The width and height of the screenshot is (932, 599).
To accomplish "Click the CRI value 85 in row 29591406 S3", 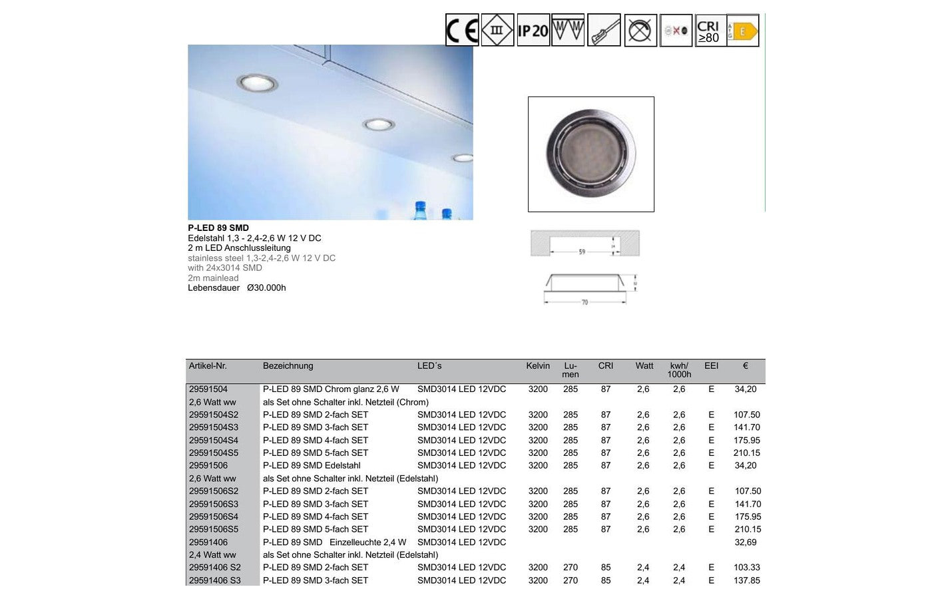I will point(606,581).
